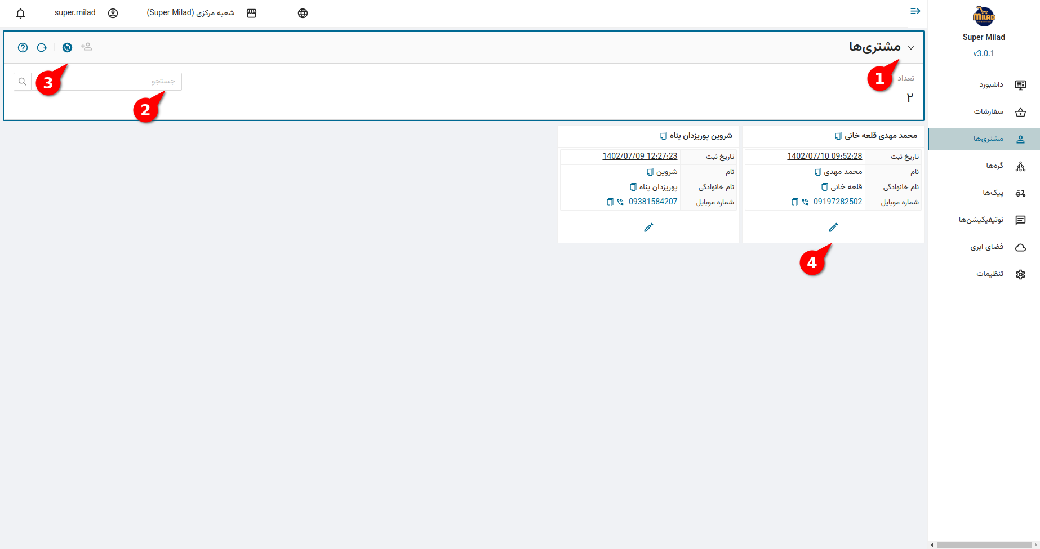The image size is (1040, 549).
Task: Copy mobile number 09197282502
Action: point(795,202)
